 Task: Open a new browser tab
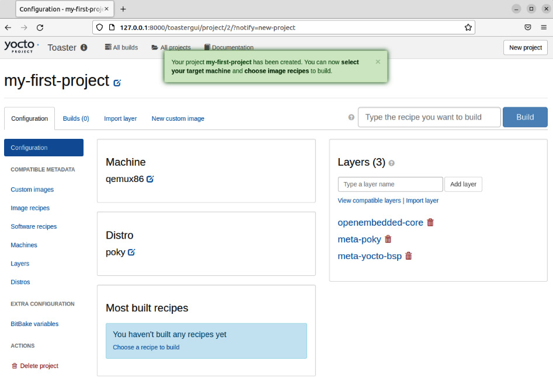point(123,9)
